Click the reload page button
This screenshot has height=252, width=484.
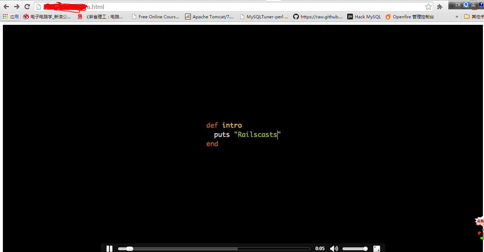(27, 6)
